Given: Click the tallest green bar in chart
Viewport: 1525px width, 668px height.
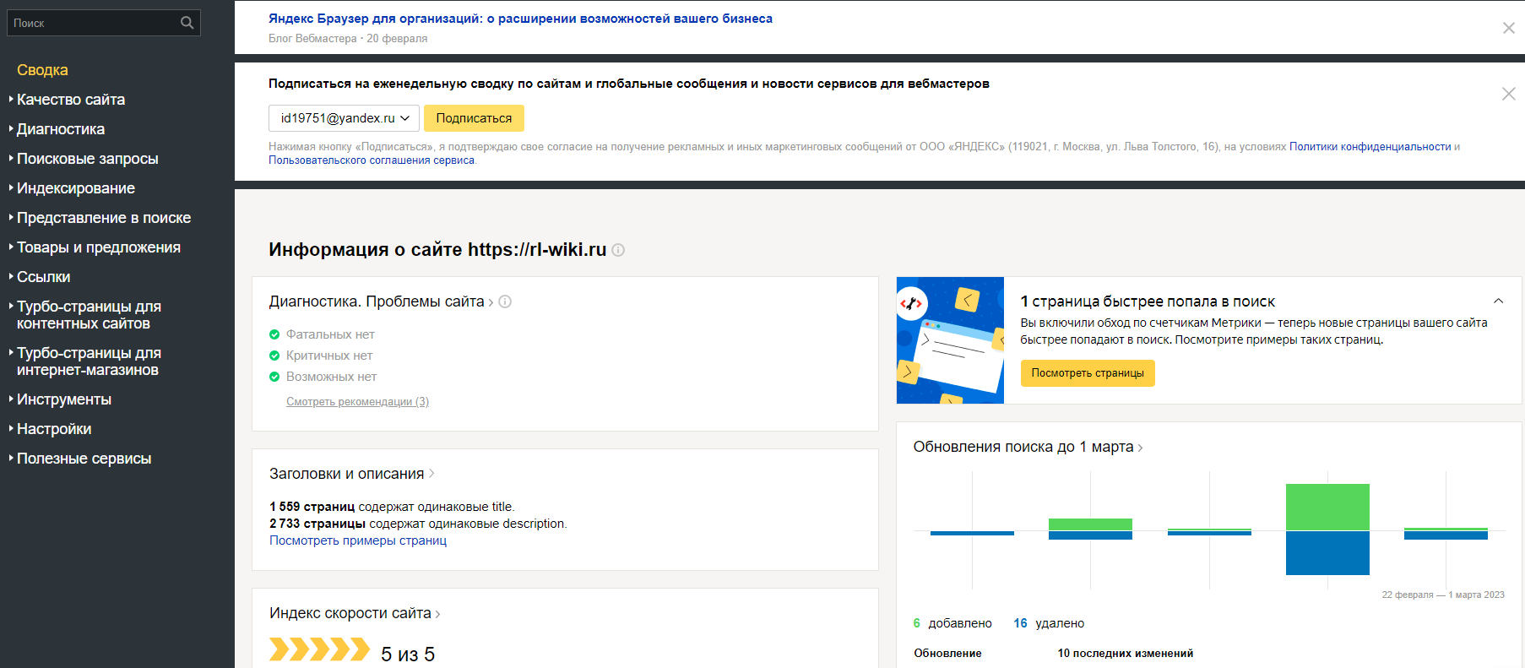Looking at the screenshot, I should click(1327, 508).
